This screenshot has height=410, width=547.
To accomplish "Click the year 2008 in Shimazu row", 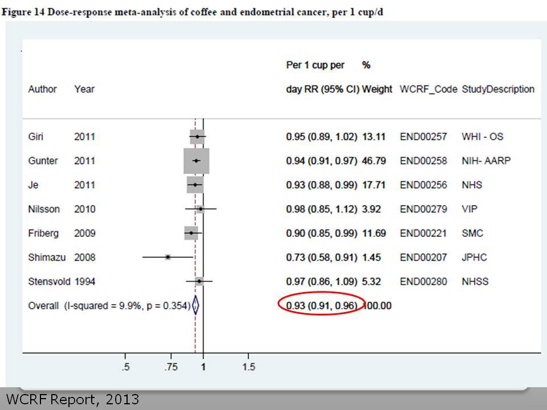I will coord(84,257).
